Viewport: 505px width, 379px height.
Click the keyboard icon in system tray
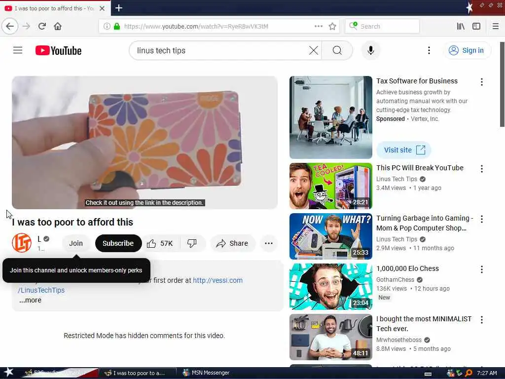pyautogui.click(x=428, y=374)
